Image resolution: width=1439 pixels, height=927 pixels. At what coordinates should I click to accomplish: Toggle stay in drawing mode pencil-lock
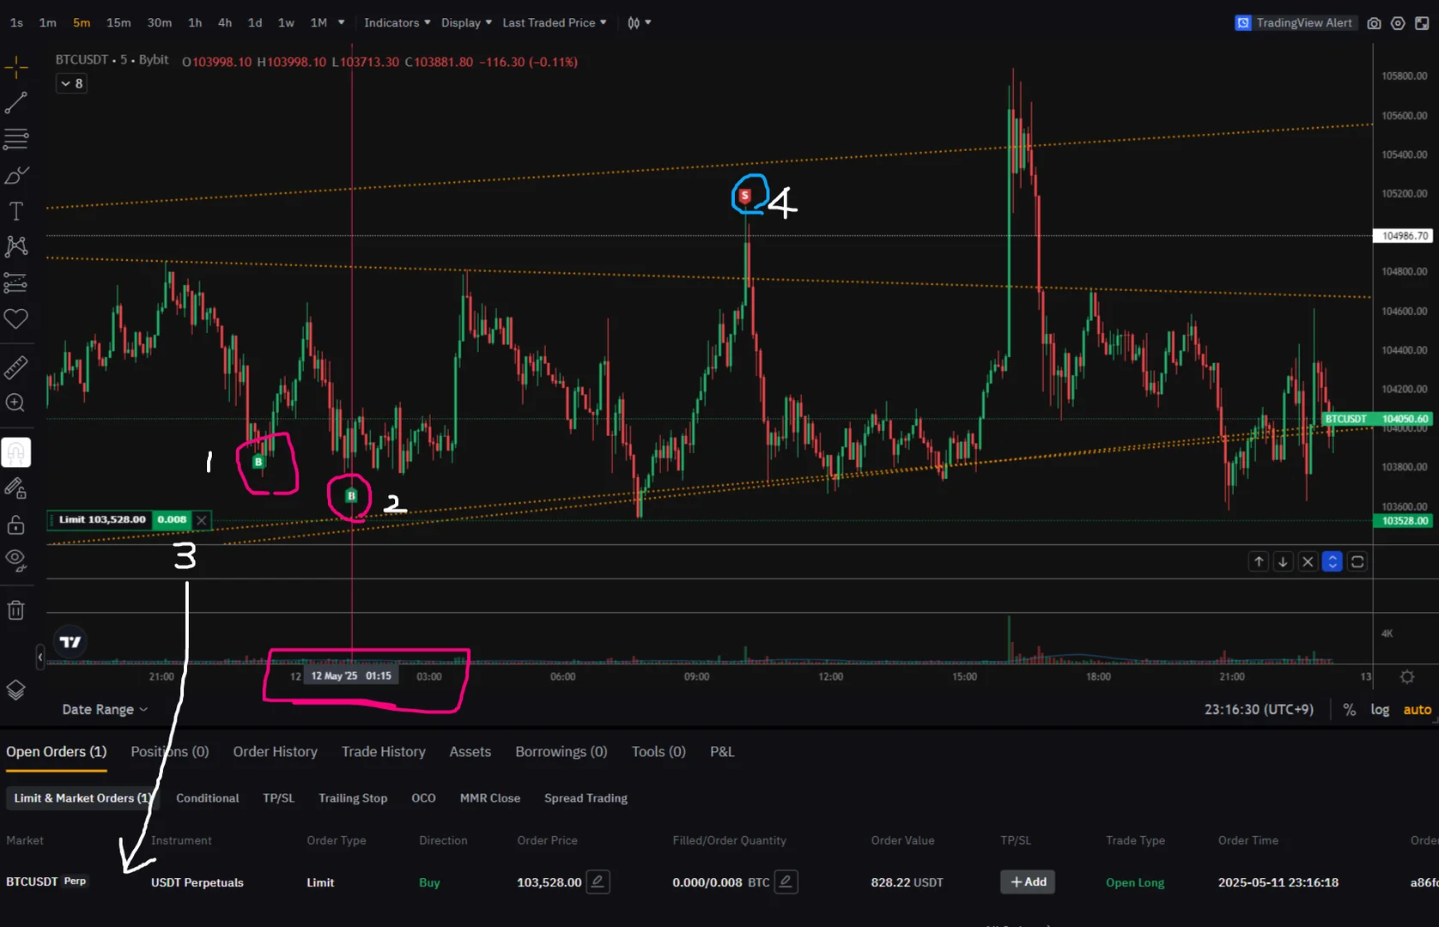click(x=16, y=488)
